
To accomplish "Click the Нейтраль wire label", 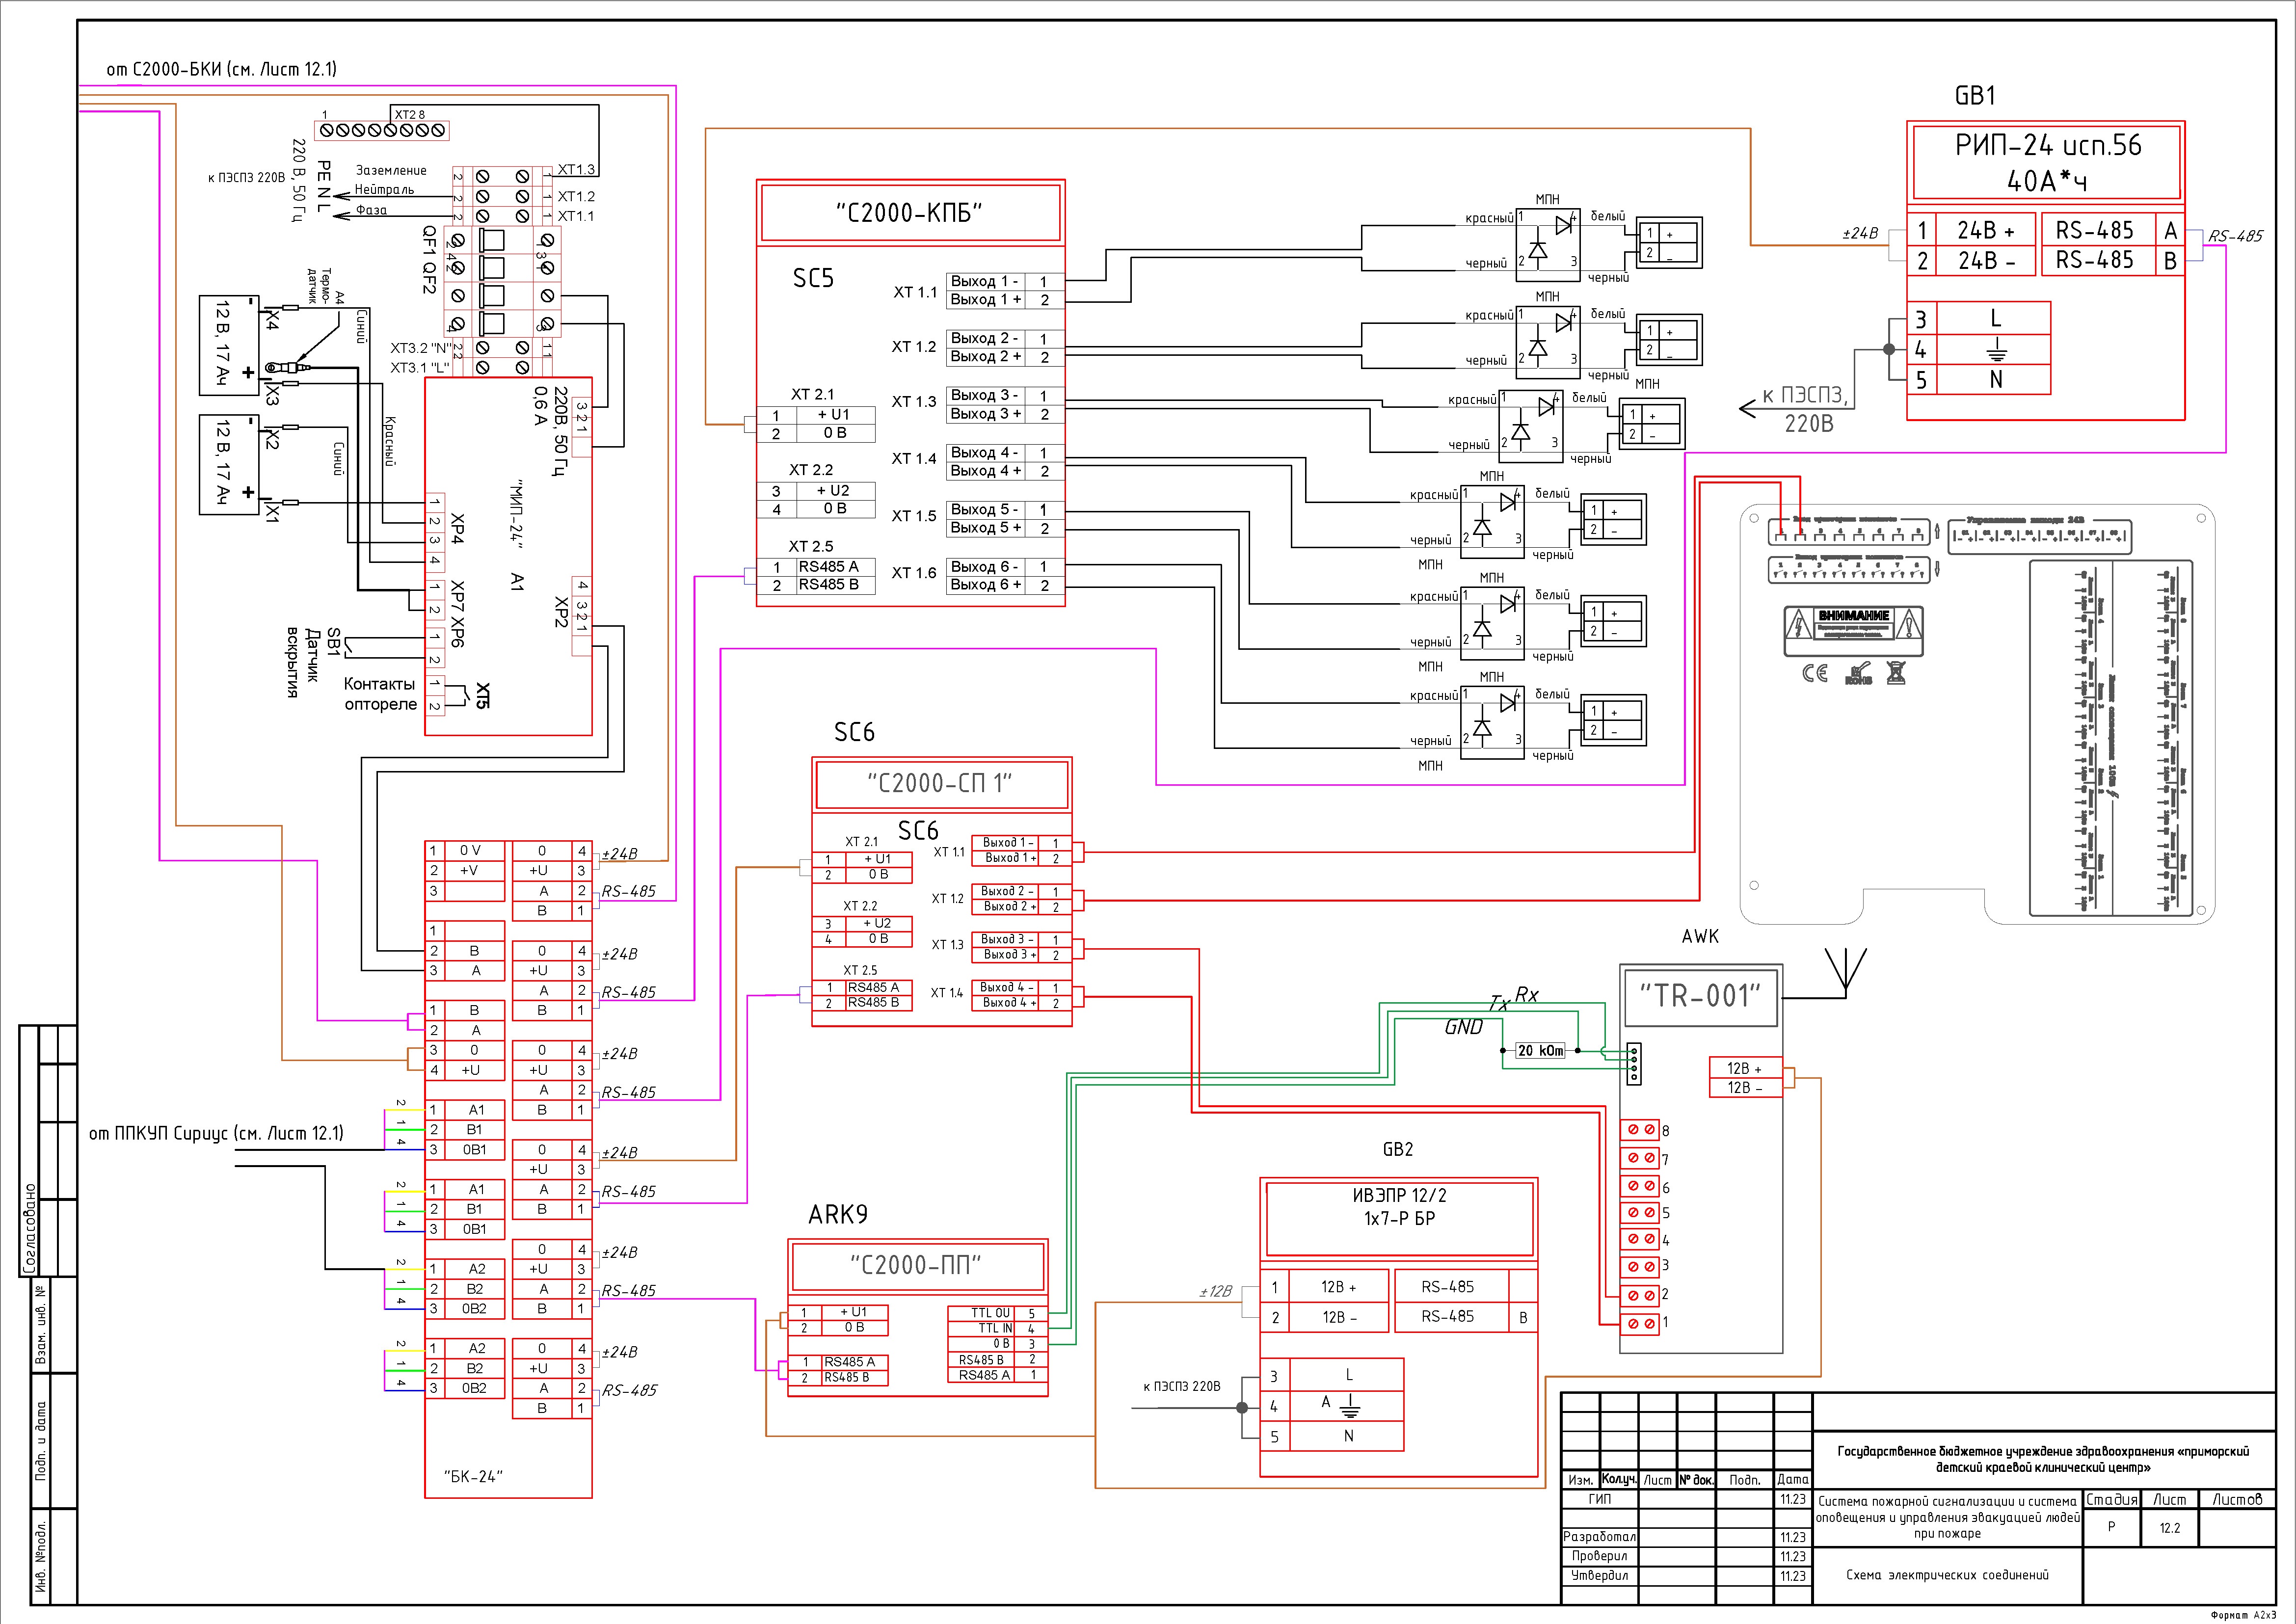I will pos(384,189).
